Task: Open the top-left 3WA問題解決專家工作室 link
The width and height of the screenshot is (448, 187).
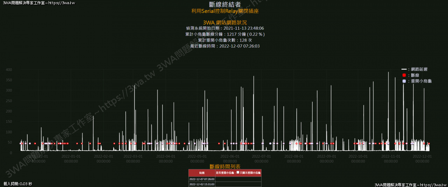Action: [38, 3]
